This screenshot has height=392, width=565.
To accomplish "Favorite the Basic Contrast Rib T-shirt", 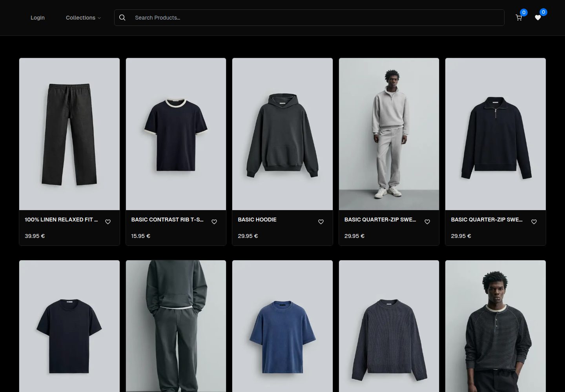I will (x=214, y=222).
